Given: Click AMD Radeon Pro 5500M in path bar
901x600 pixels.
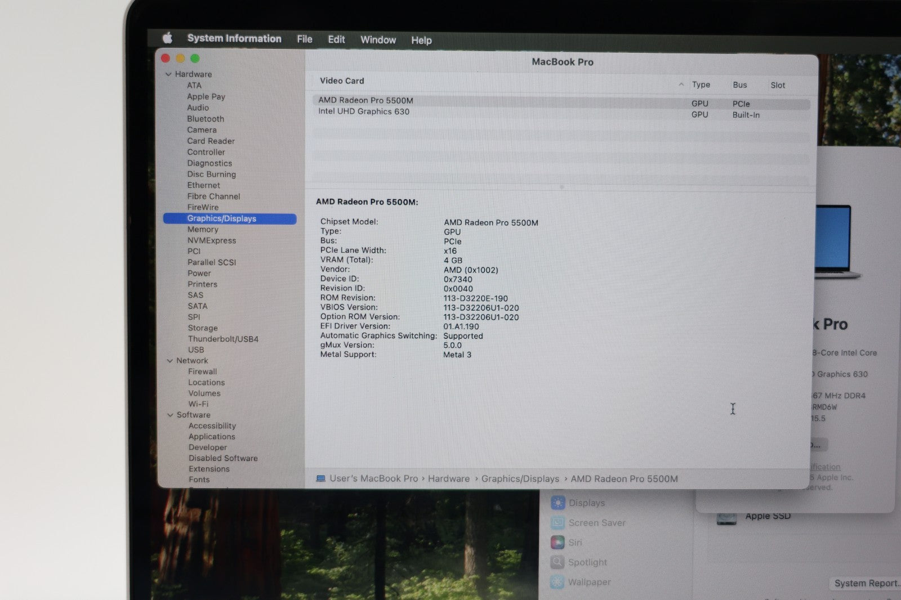Looking at the screenshot, I should (x=625, y=479).
